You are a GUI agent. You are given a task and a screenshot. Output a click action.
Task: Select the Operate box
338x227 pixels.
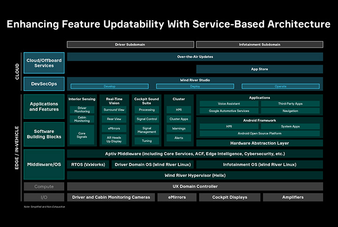click(281, 86)
